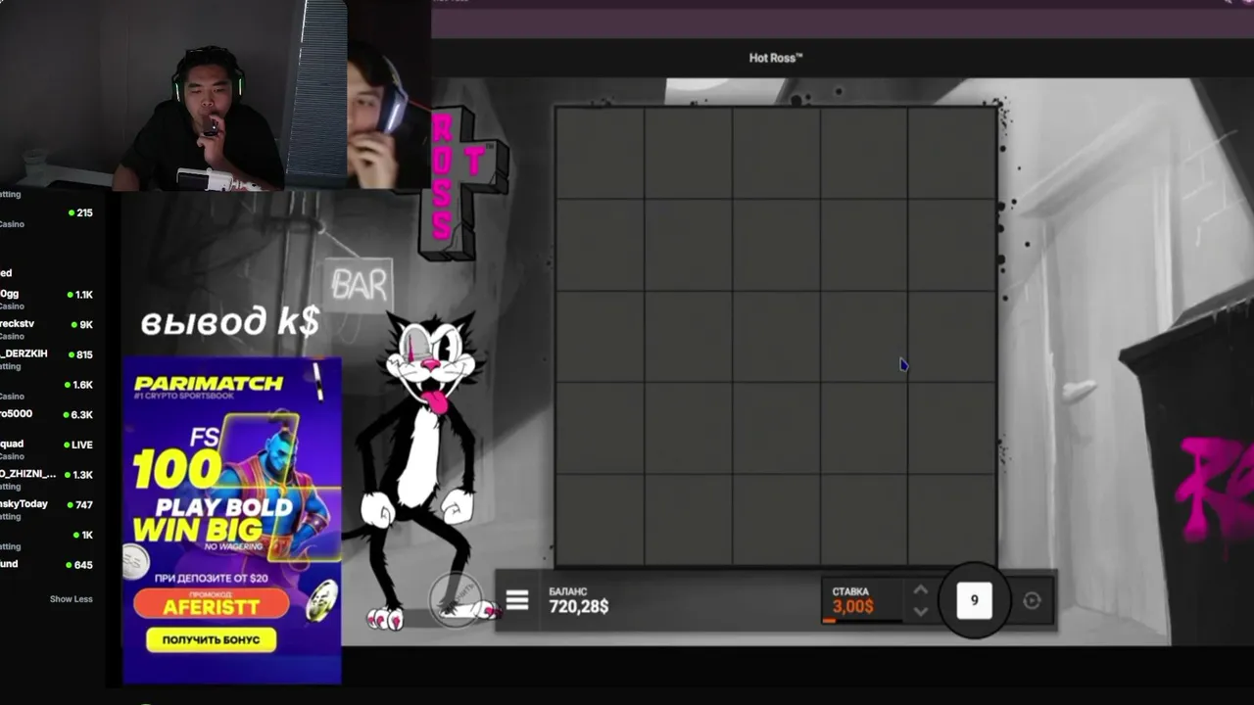Hit the white spin button showing 9

pyautogui.click(x=974, y=600)
